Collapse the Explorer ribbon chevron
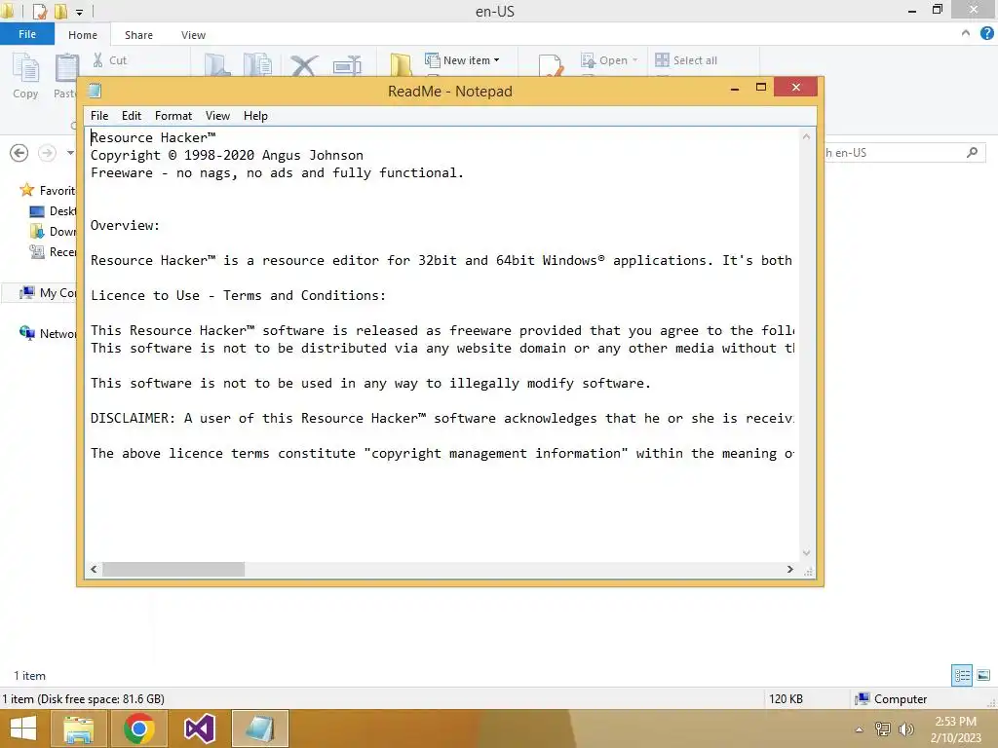 pyautogui.click(x=966, y=34)
